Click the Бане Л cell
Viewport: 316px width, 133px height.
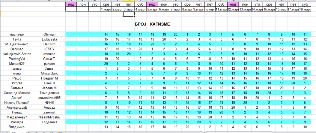pos(49,83)
